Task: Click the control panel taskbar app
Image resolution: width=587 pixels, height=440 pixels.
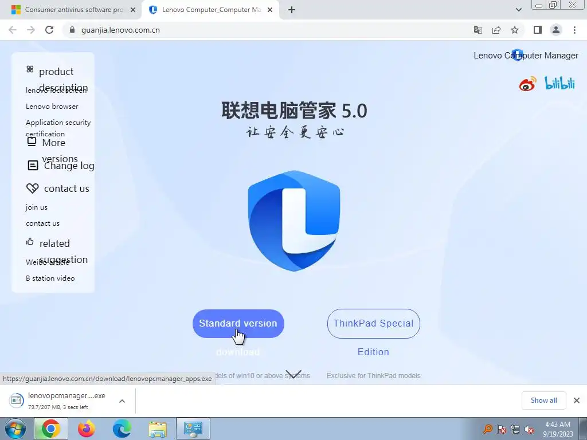Action: 193,429
